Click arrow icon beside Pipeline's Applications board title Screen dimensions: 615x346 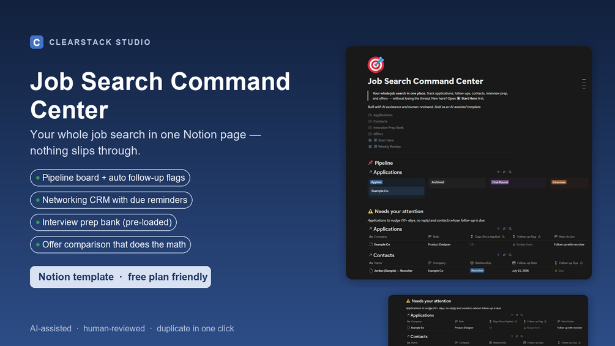tap(370, 172)
